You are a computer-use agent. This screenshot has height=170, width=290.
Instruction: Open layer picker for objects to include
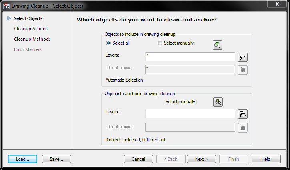243,57
